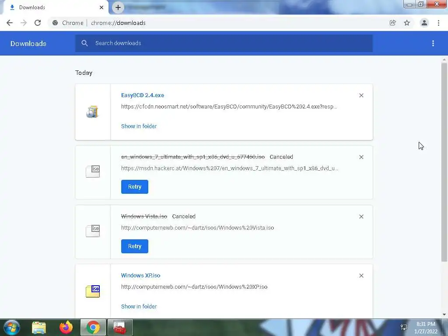Open the Windows Start menu
Screen dimensions: 448x336
coord(11,327)
